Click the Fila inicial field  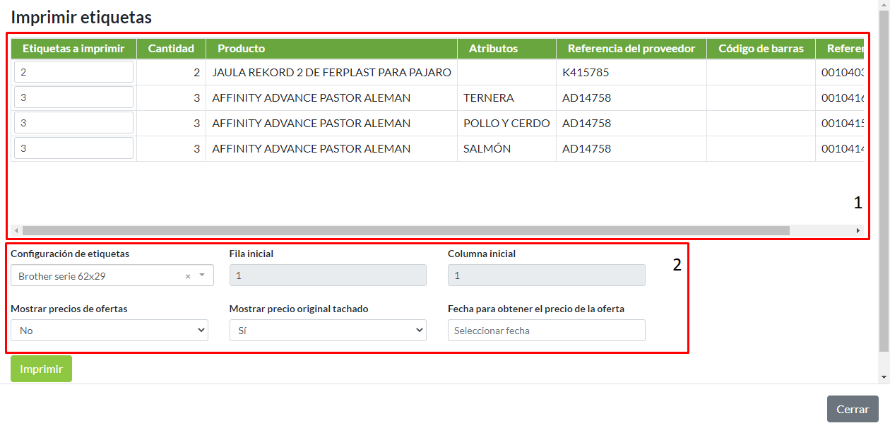[x=328, y=275]
